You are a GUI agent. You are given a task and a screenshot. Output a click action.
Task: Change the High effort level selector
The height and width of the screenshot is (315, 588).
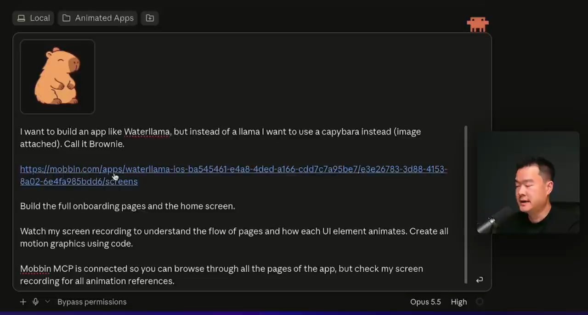459,302
